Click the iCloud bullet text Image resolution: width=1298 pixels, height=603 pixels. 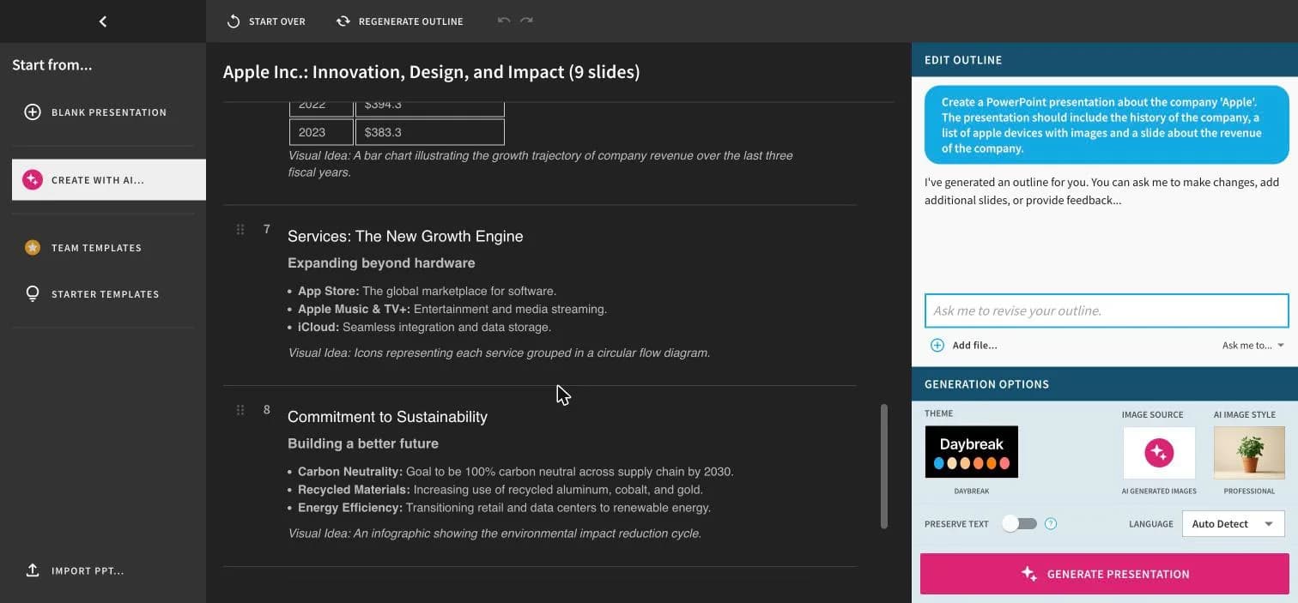tap(424, 328)
